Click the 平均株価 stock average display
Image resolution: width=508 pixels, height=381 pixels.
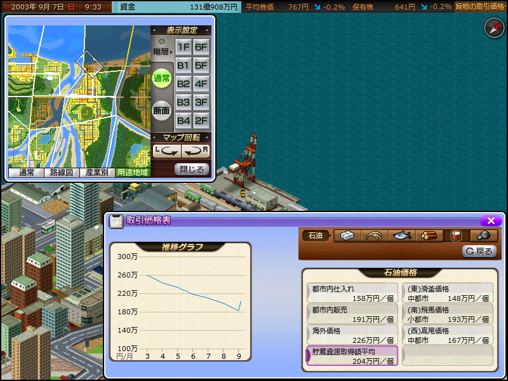coord(295,7)
